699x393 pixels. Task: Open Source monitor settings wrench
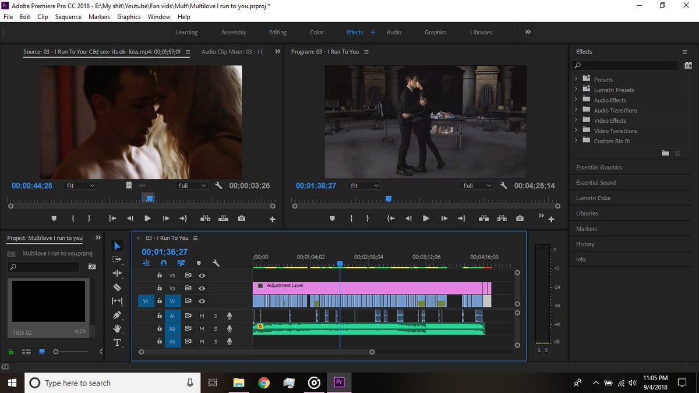(219, 186)
